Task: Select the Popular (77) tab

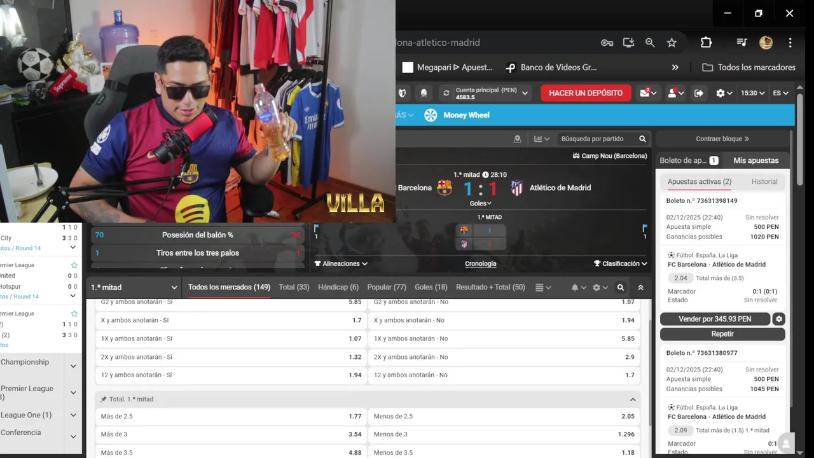Action: click(x=387, y=288)
